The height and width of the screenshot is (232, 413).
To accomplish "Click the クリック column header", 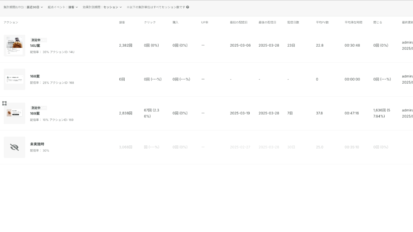I will click(150, 23).
